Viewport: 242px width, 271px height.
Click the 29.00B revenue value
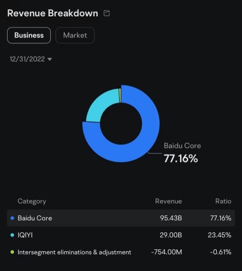(x=171, y=235)
